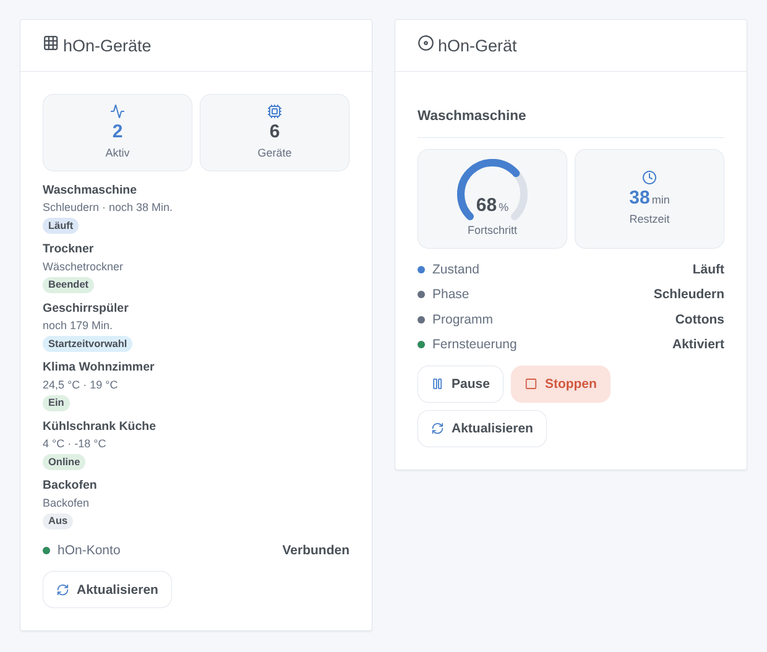Select Trockner in the device list
This screenshot has width=767, height=652.
[68, 249]
